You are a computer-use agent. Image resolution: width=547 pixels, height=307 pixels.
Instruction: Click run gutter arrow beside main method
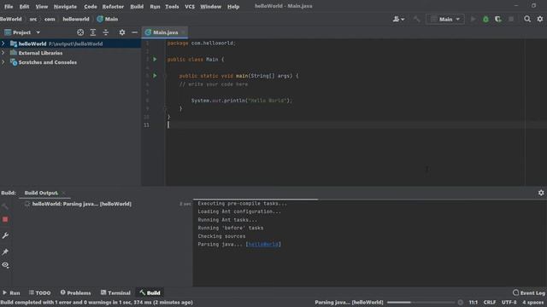(x=155, y=76)
